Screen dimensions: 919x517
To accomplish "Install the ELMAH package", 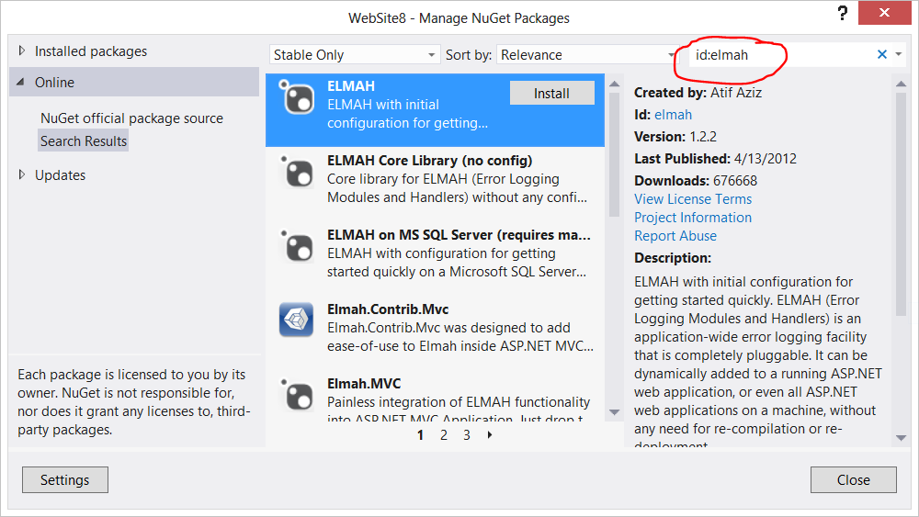I will click(x=551, y=93).
